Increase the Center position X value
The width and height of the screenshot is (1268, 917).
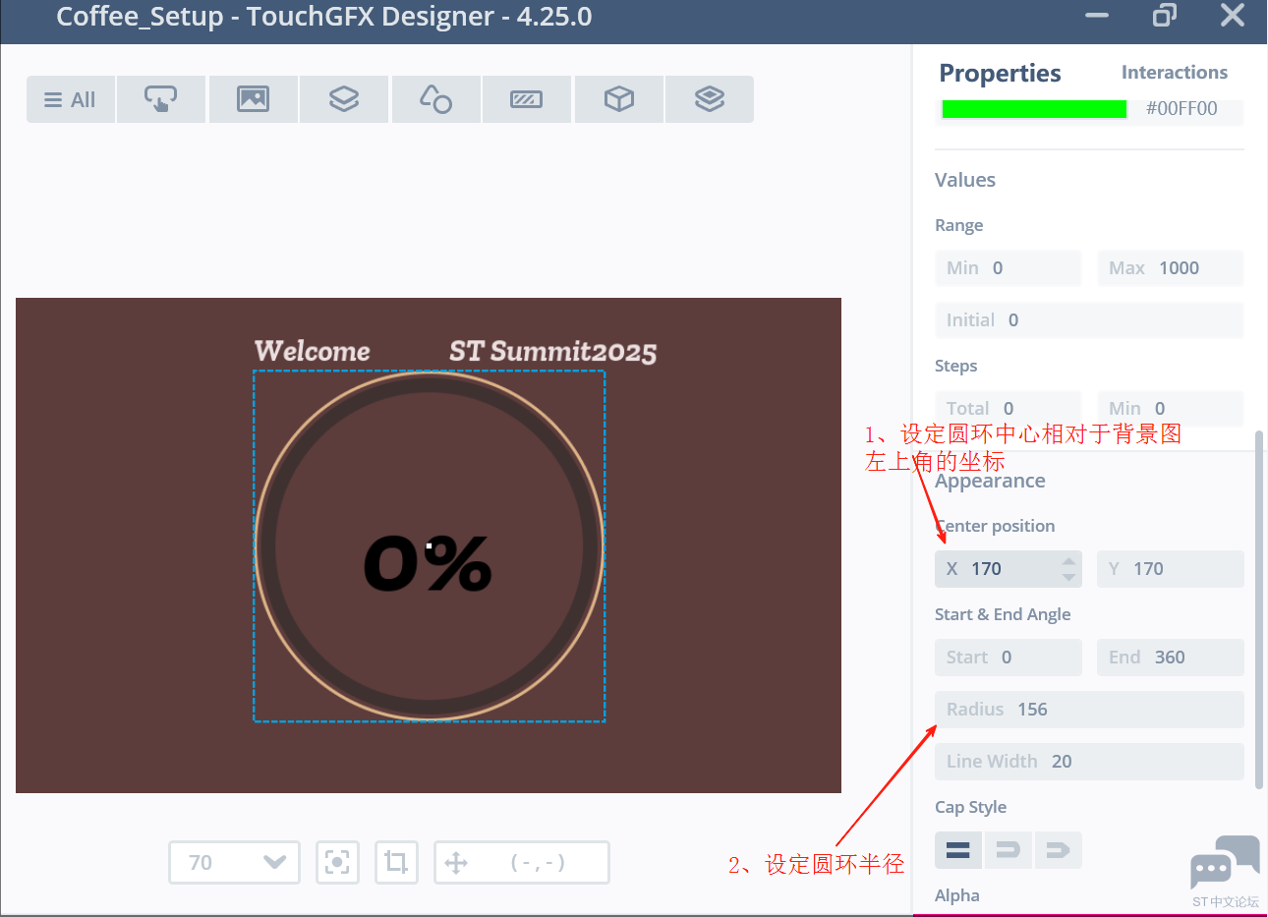(x=1068, y=561)
